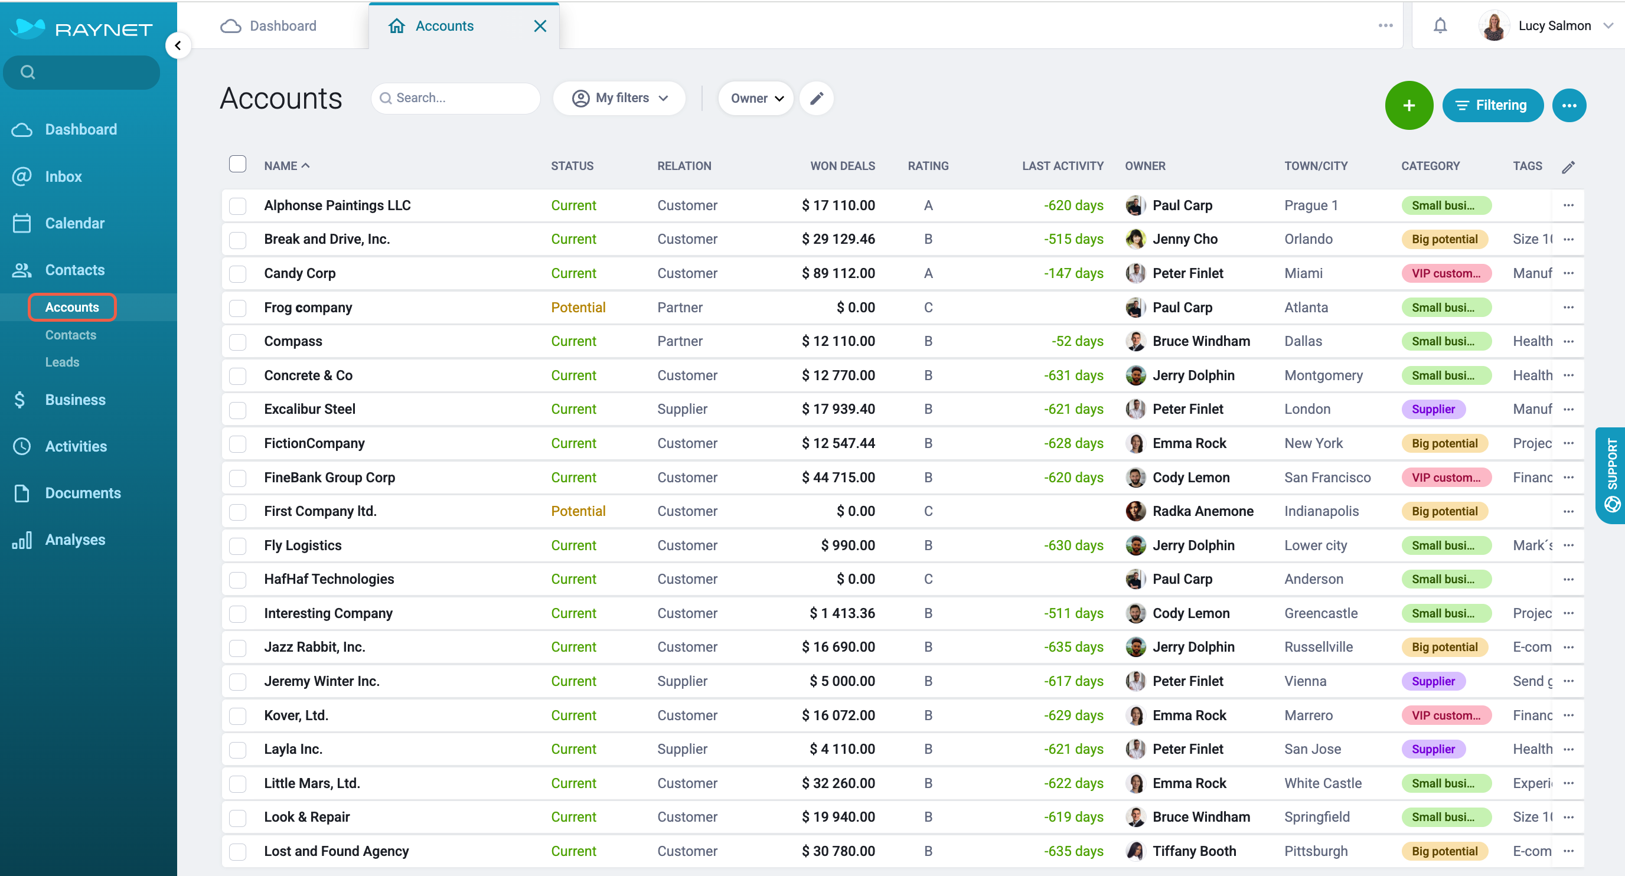Click the Filtering button
Image resolution: width=1625 pixels, height=876 pixels.
(x=1493, y=105)
